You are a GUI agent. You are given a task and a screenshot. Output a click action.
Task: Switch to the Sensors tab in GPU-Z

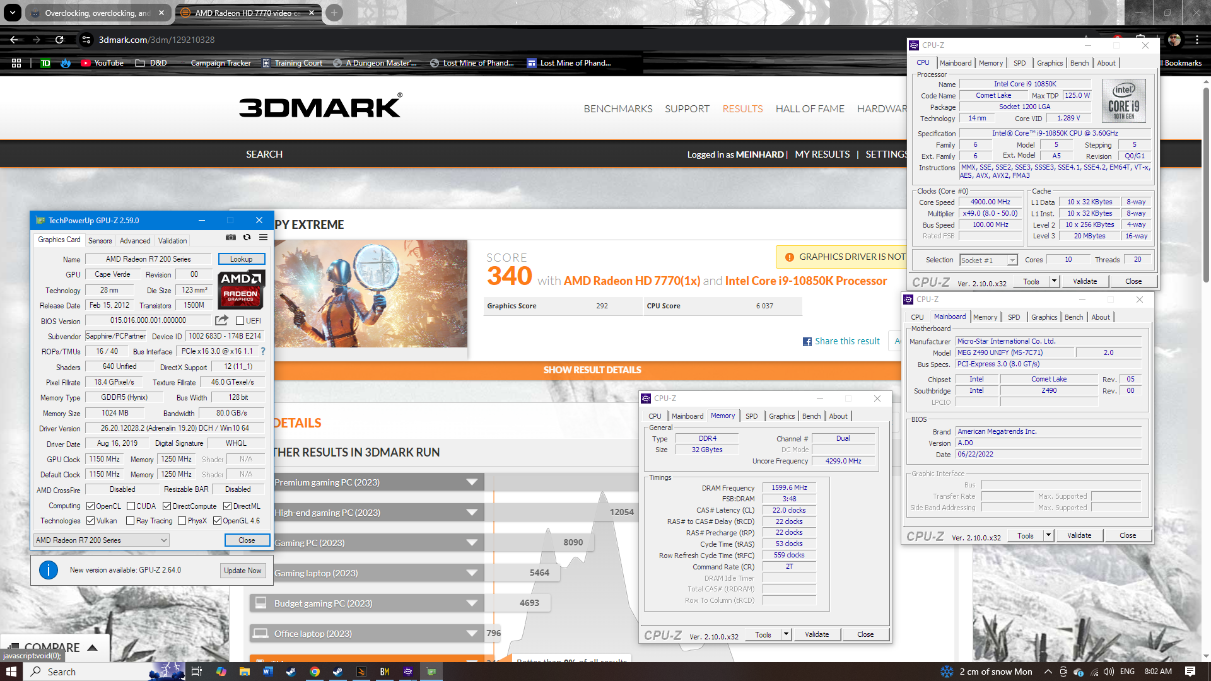[x=100, y=241]
